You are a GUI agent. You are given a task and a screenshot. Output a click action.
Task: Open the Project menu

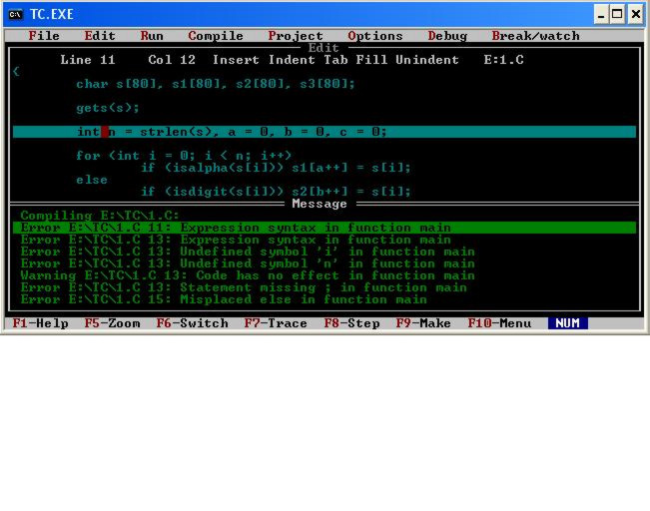coord(296,36)
